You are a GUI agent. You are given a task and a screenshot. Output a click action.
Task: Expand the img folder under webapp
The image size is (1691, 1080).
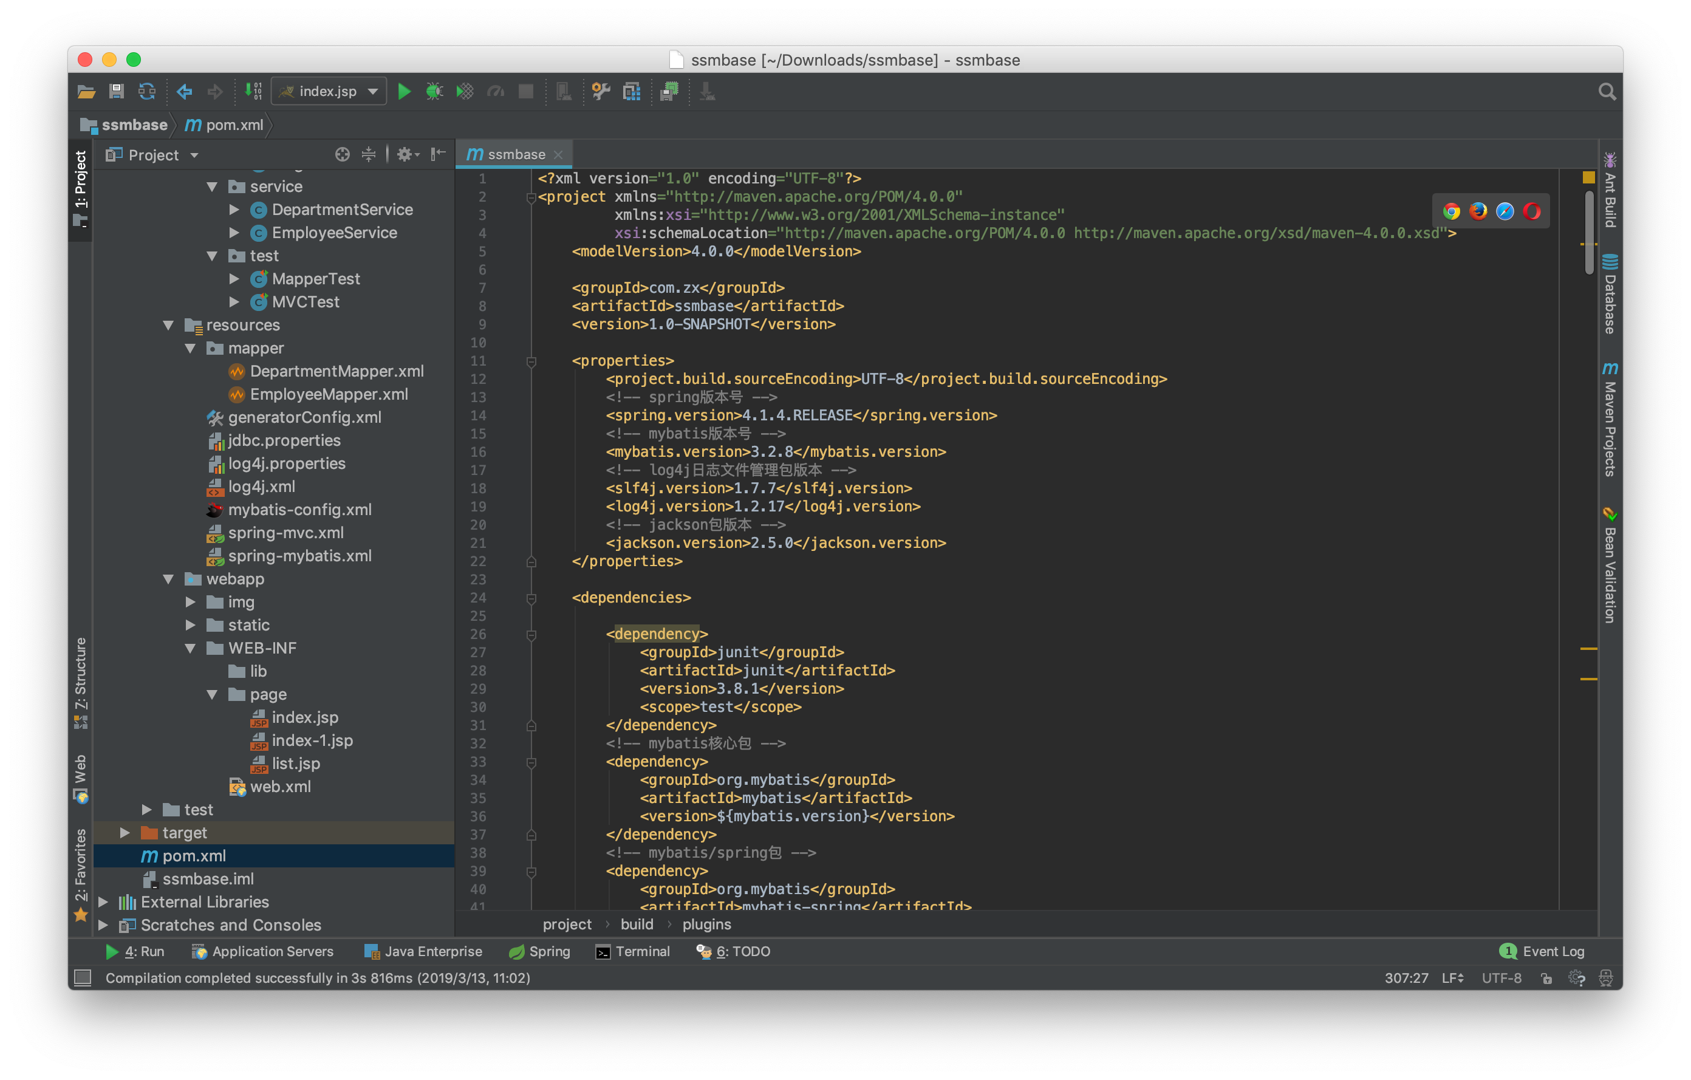(x=190, y=602)
